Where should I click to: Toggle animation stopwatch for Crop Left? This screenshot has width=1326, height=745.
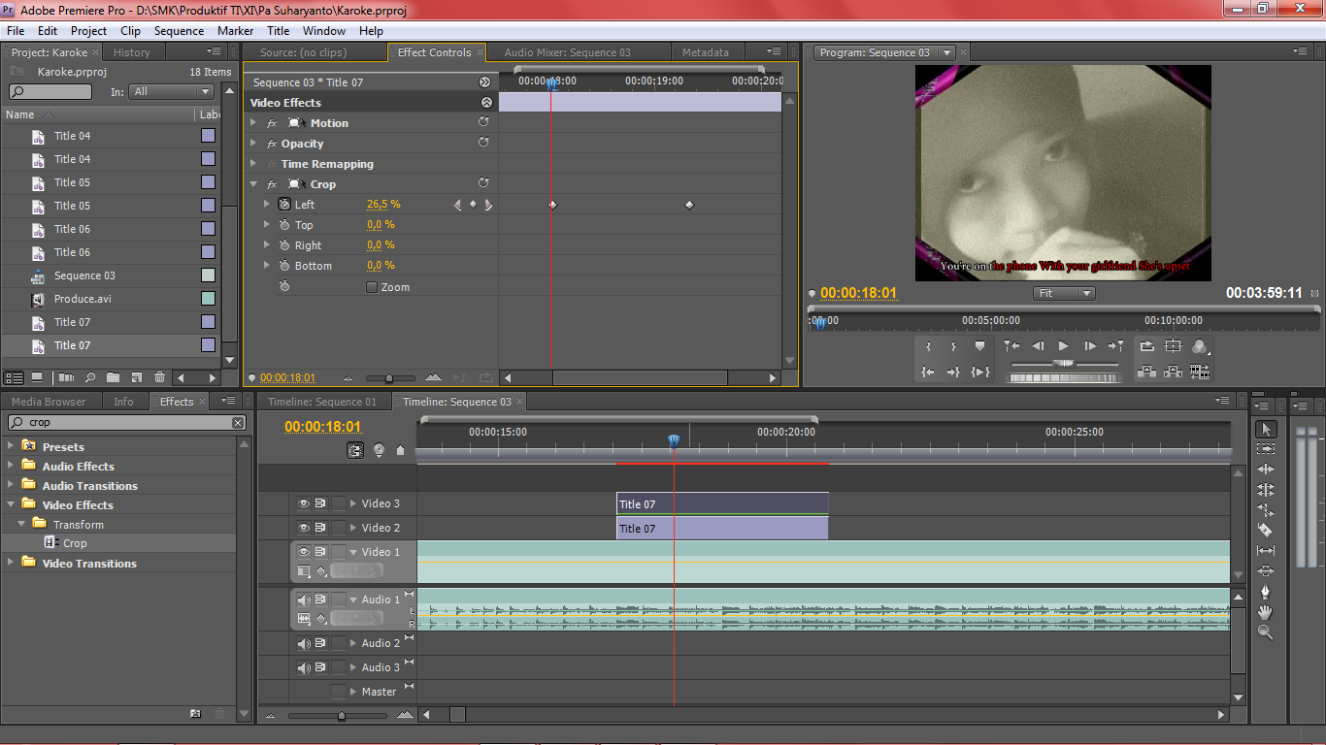tap(284, 205)
